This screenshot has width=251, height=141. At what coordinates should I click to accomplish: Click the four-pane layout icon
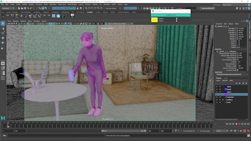(3, 69)
